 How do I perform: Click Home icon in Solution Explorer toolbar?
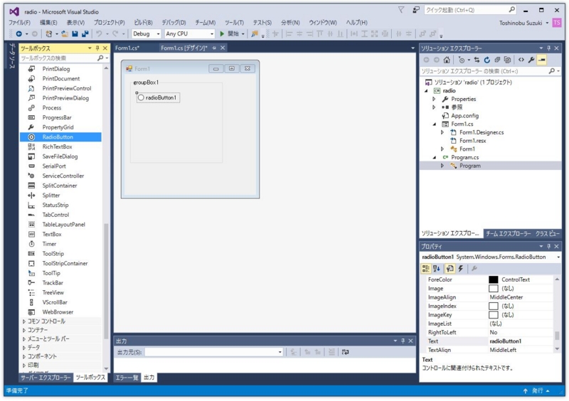[x=447, y=60]
